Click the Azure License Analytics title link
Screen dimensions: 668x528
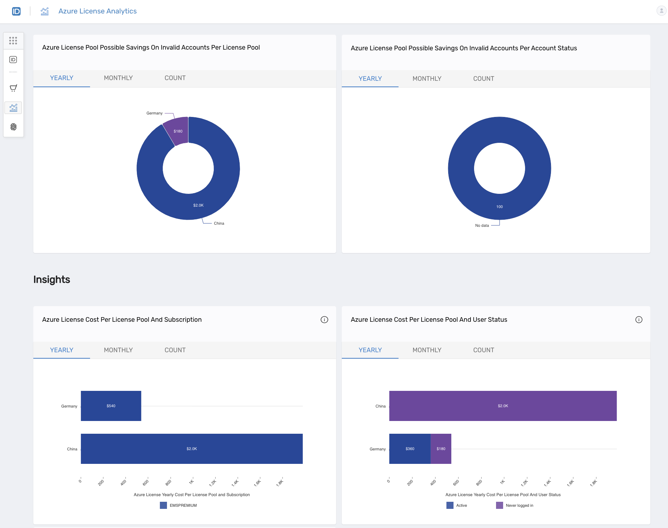click(x=98, y=11)
